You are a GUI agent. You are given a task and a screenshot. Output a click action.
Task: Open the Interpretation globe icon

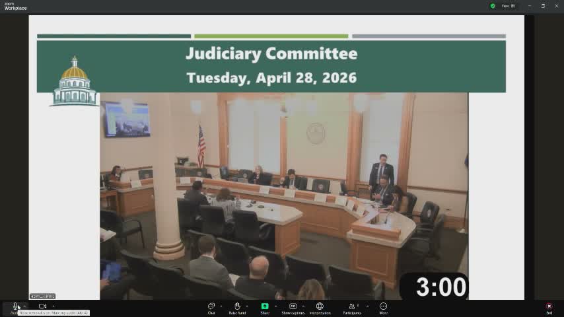tap(320, 306)
